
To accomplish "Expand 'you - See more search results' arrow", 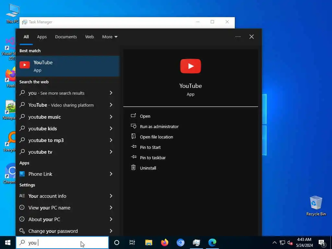I will (111, 93).
